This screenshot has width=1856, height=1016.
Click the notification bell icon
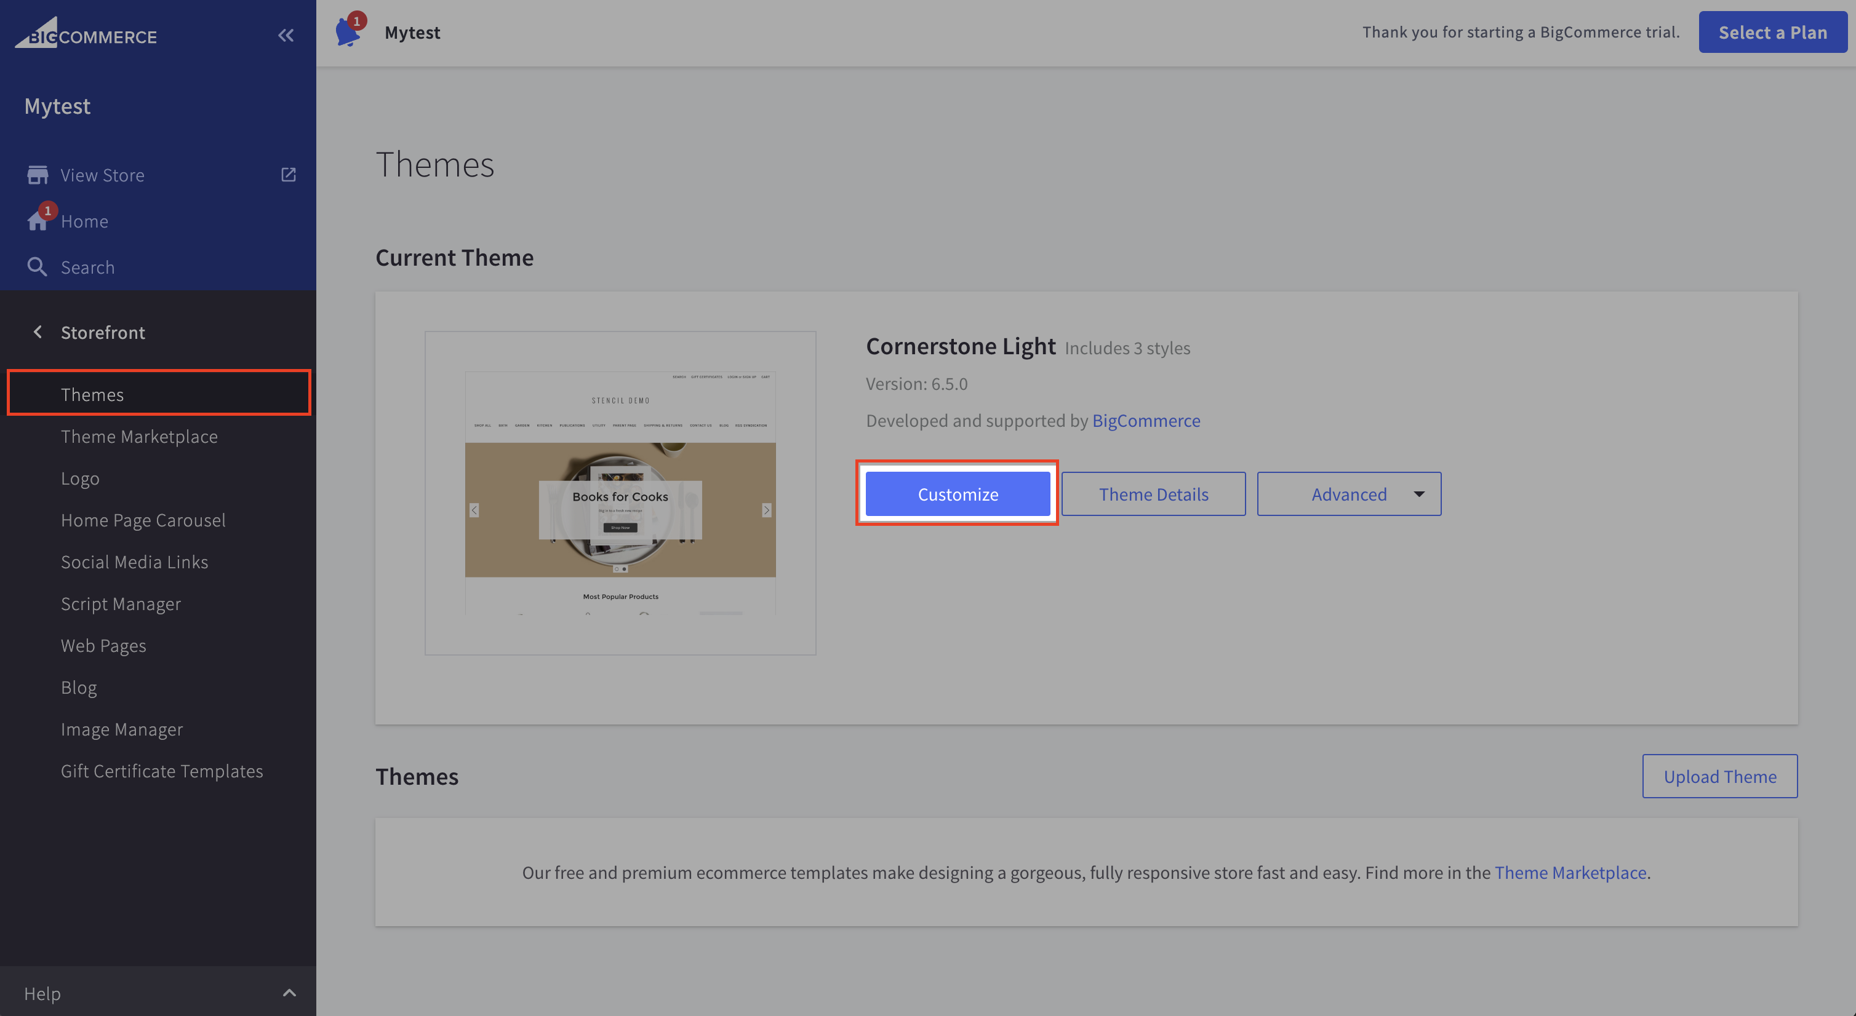(x=348, y=33)
